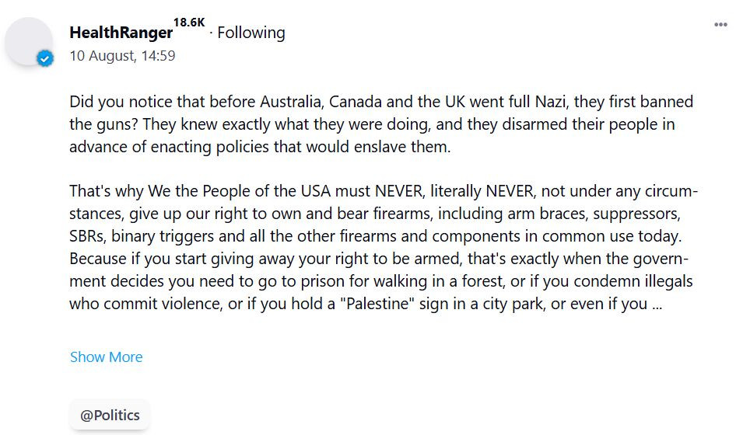This screenshot has height=435, width=750.
Task: Click the line starting "ment decides you need"
Action: tap(381, 280)
